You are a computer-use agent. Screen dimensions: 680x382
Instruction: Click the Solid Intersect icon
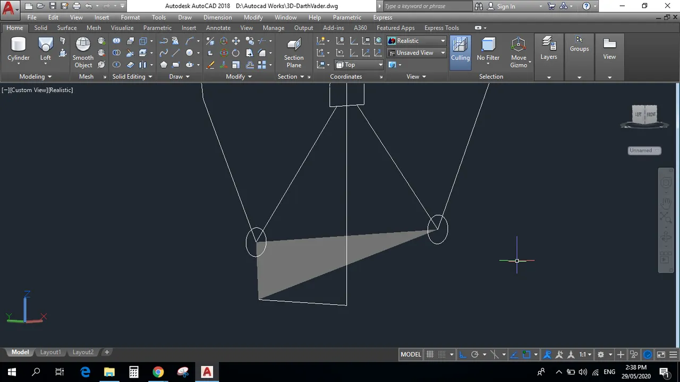116,65
